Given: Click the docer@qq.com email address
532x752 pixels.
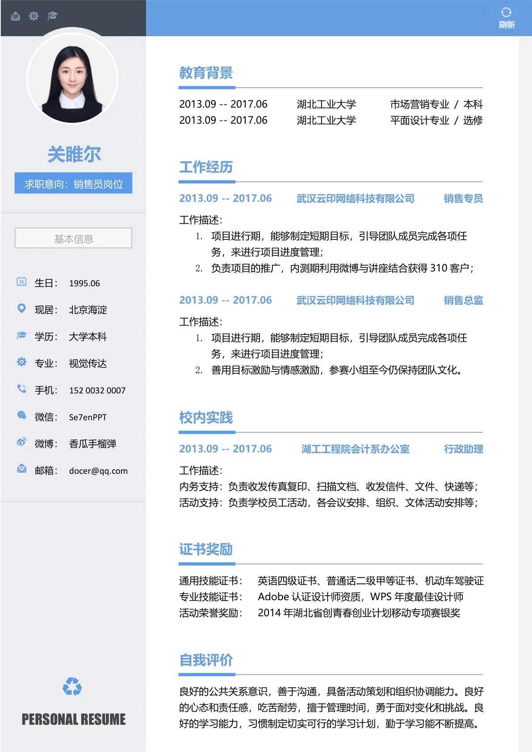Looking at the screenshot, I should click(x=98, y=471).
